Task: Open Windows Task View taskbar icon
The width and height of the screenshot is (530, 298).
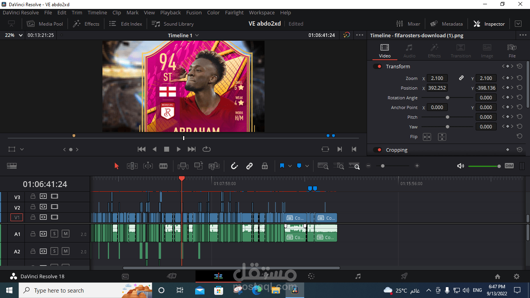Action: click(180, 290)
